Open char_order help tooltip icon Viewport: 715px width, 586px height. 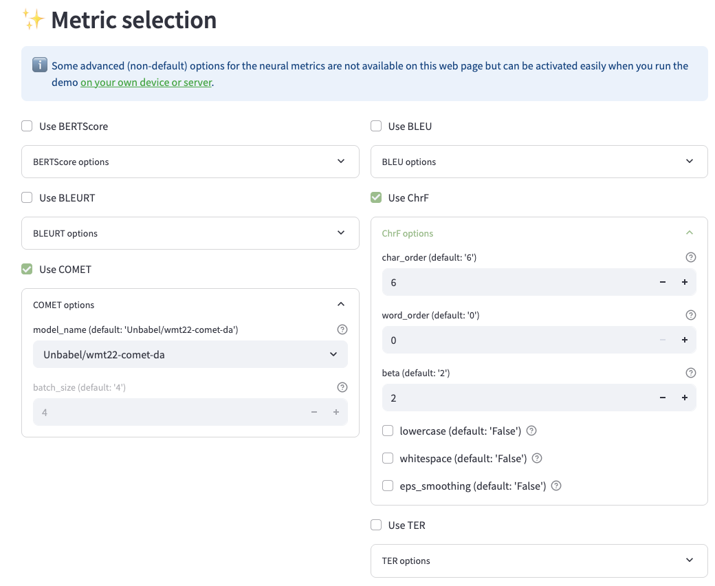pyautogui.click(x=691, y=258)
